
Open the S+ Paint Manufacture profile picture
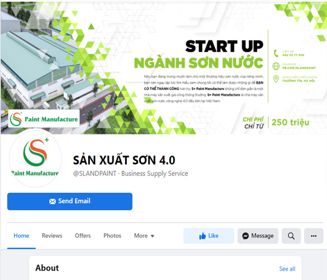point(35,158)
